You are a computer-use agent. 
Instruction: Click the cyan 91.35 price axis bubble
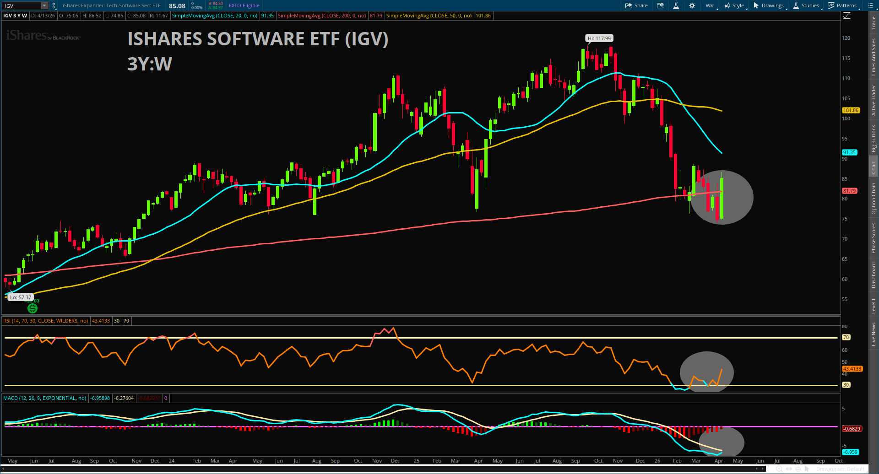point(849,152)
